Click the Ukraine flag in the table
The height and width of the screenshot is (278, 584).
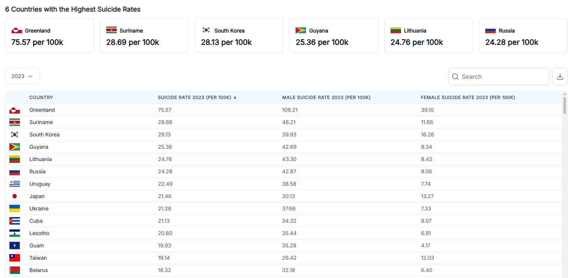pyautogui.click(x=15, y=208)
